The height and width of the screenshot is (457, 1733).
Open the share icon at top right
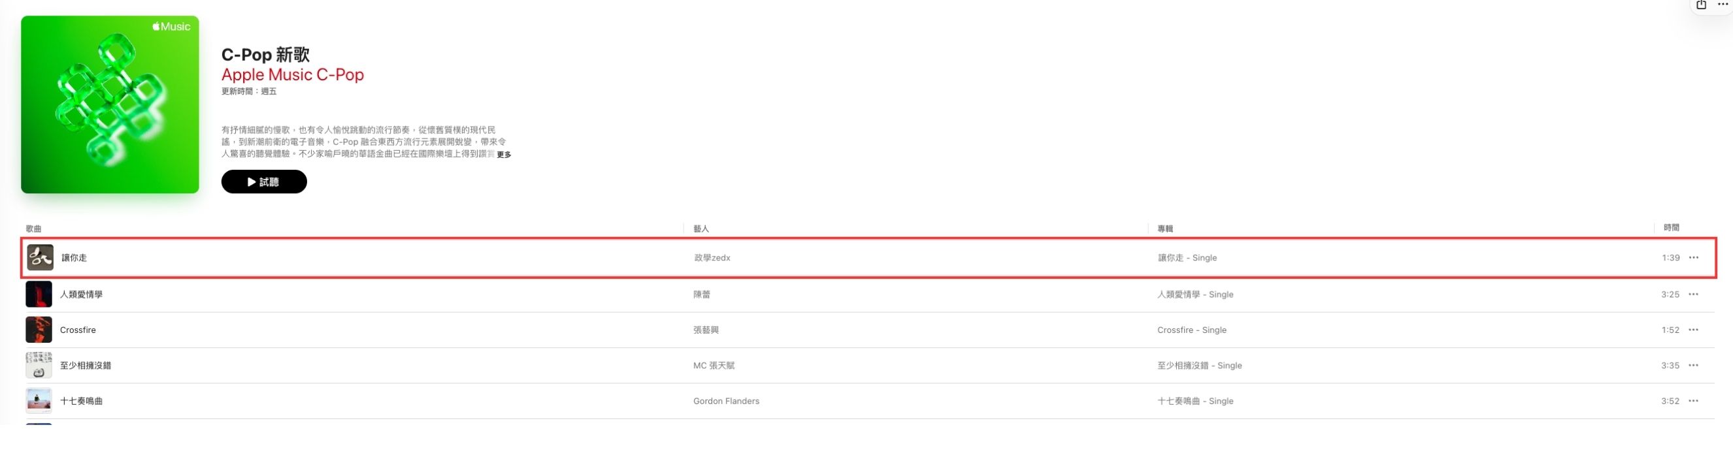(x=1702, y=5)
